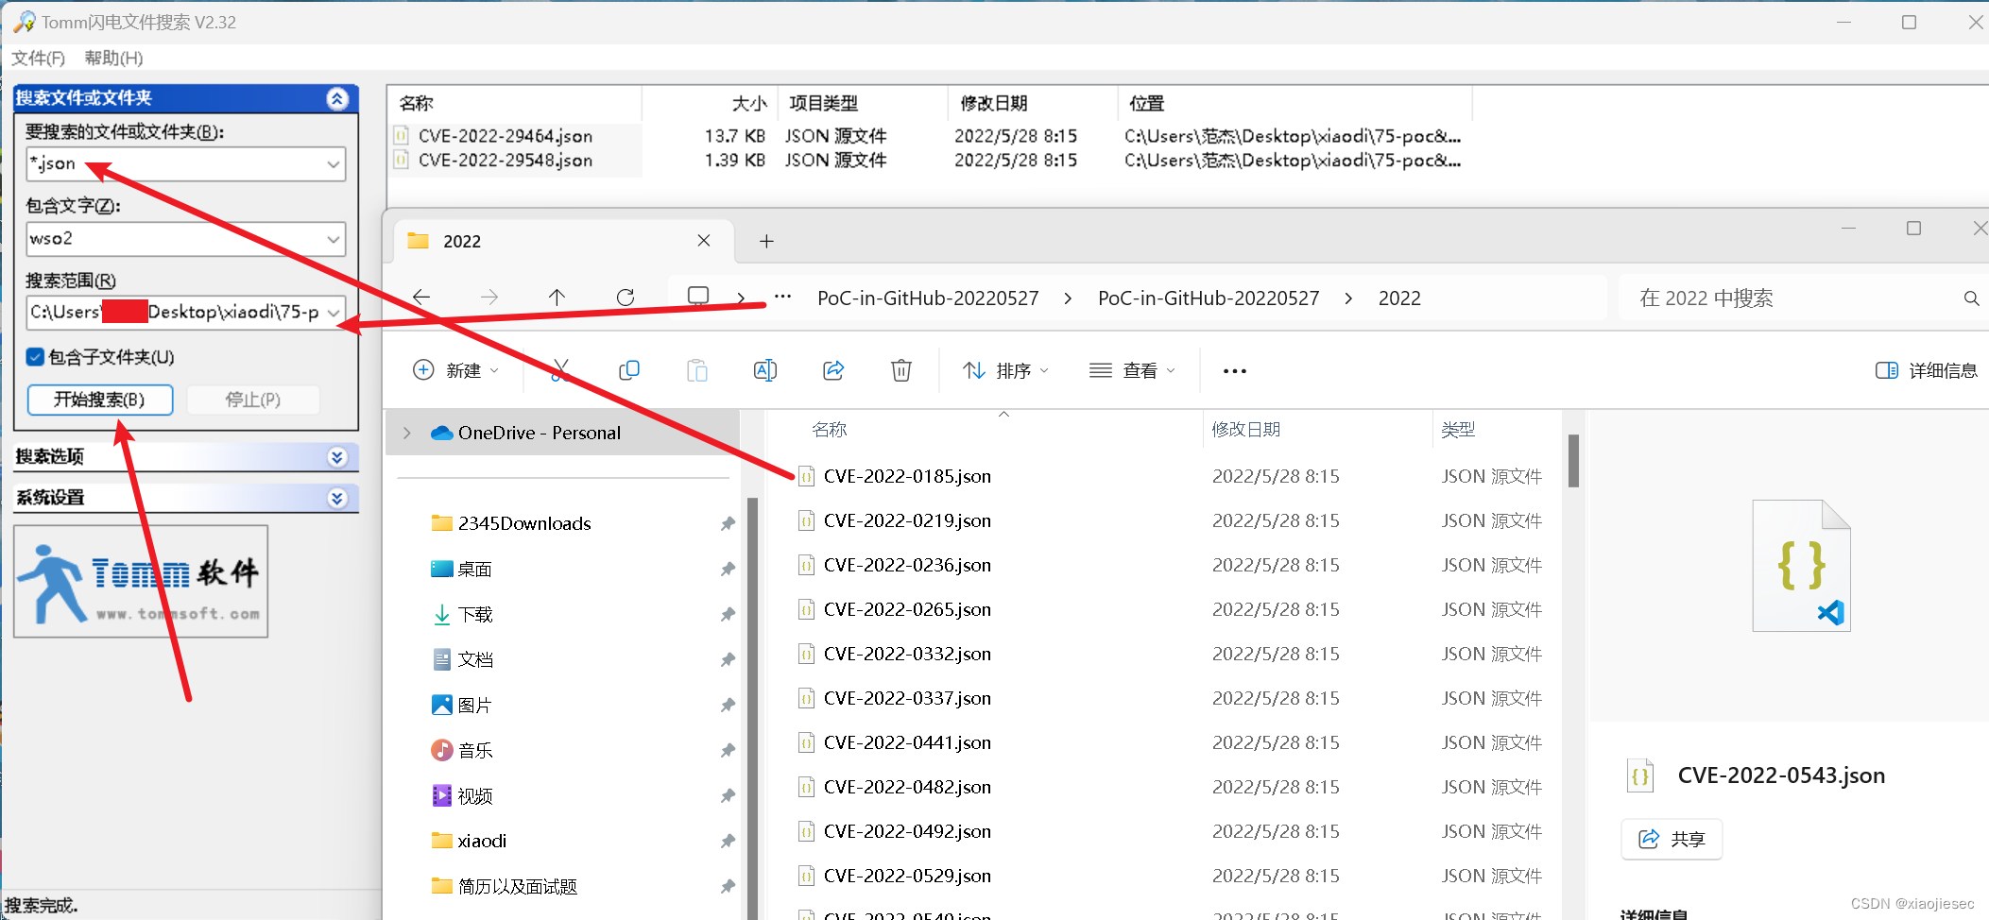Click the back navigation arrow

click(x=421, y=297)
